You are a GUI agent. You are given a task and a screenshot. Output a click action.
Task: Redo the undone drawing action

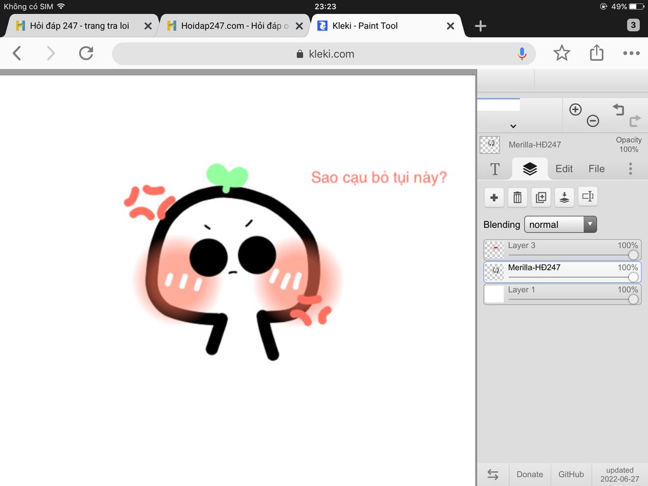[x=634, y=121]
